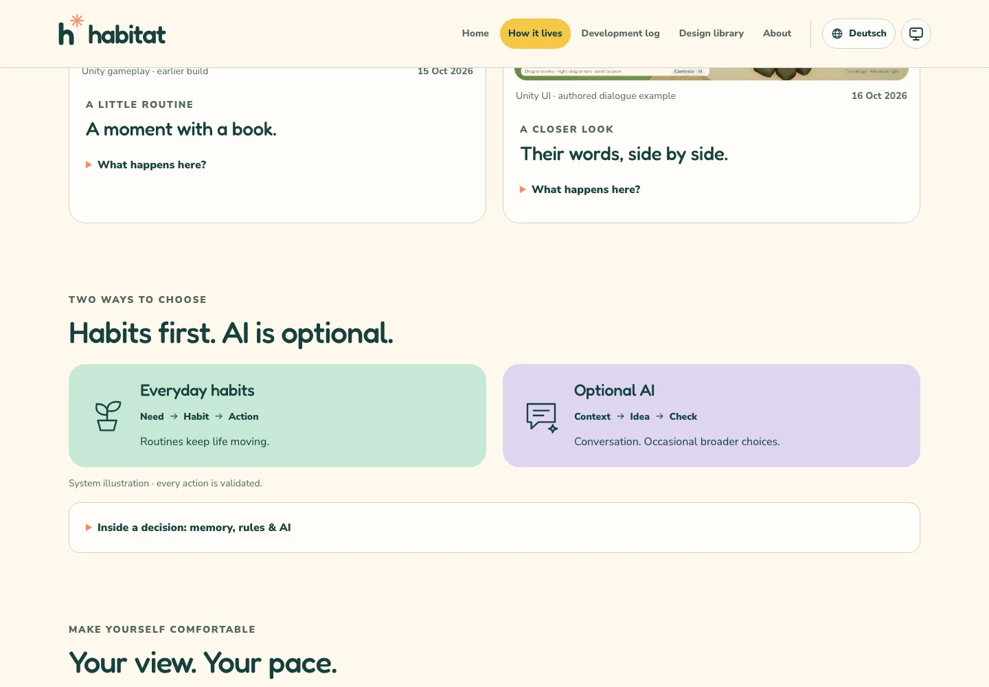
Task: Click the date "16 Oct 2026"
Action: tap(879, 96)
